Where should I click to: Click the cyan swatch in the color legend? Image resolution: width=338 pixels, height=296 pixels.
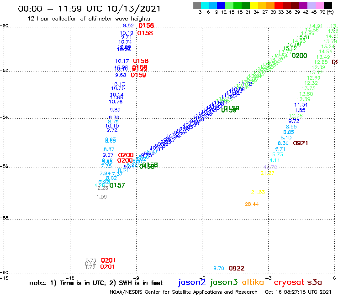[x=205, y=5]
